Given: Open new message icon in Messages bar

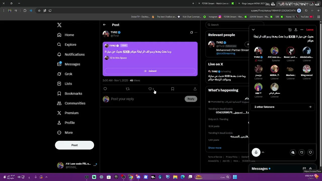Looking at the screenshot, I should pyautogui.click(x=304, y=168).
